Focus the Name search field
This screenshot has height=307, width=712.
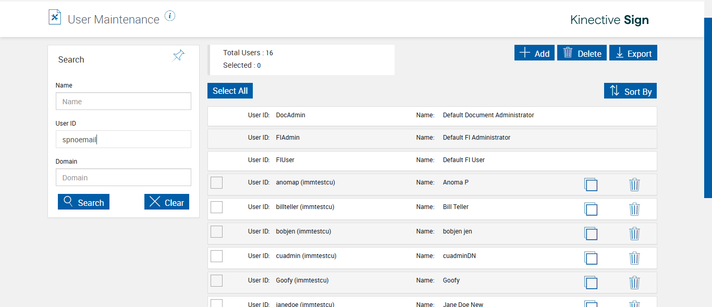(x=124, y=102)
